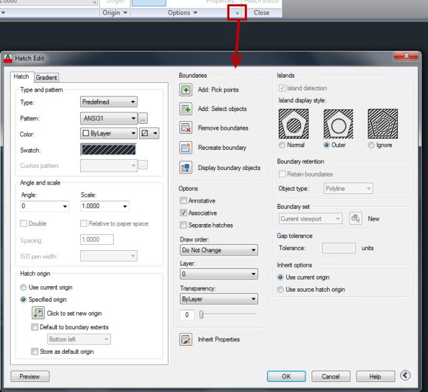Click the Remove boundaries label
428x392 pixels.
click(223, 128)
